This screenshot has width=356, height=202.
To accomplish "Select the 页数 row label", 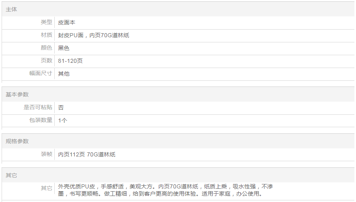I will pos(46,61).
